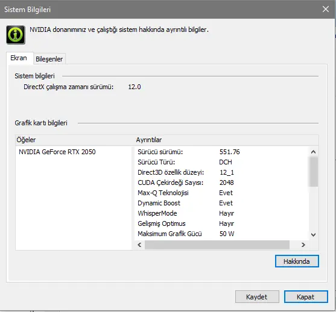
Task: Click the DirectX çalışma zamanı sürümü label
Action: coord(69,87)
